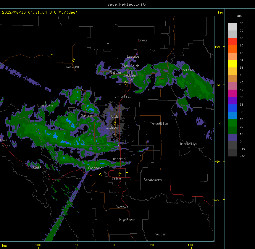Click the red 60-65 dBZ legend swatch
Image resolution: width=255 pixels, height=249 pixels.
(233, 42)
